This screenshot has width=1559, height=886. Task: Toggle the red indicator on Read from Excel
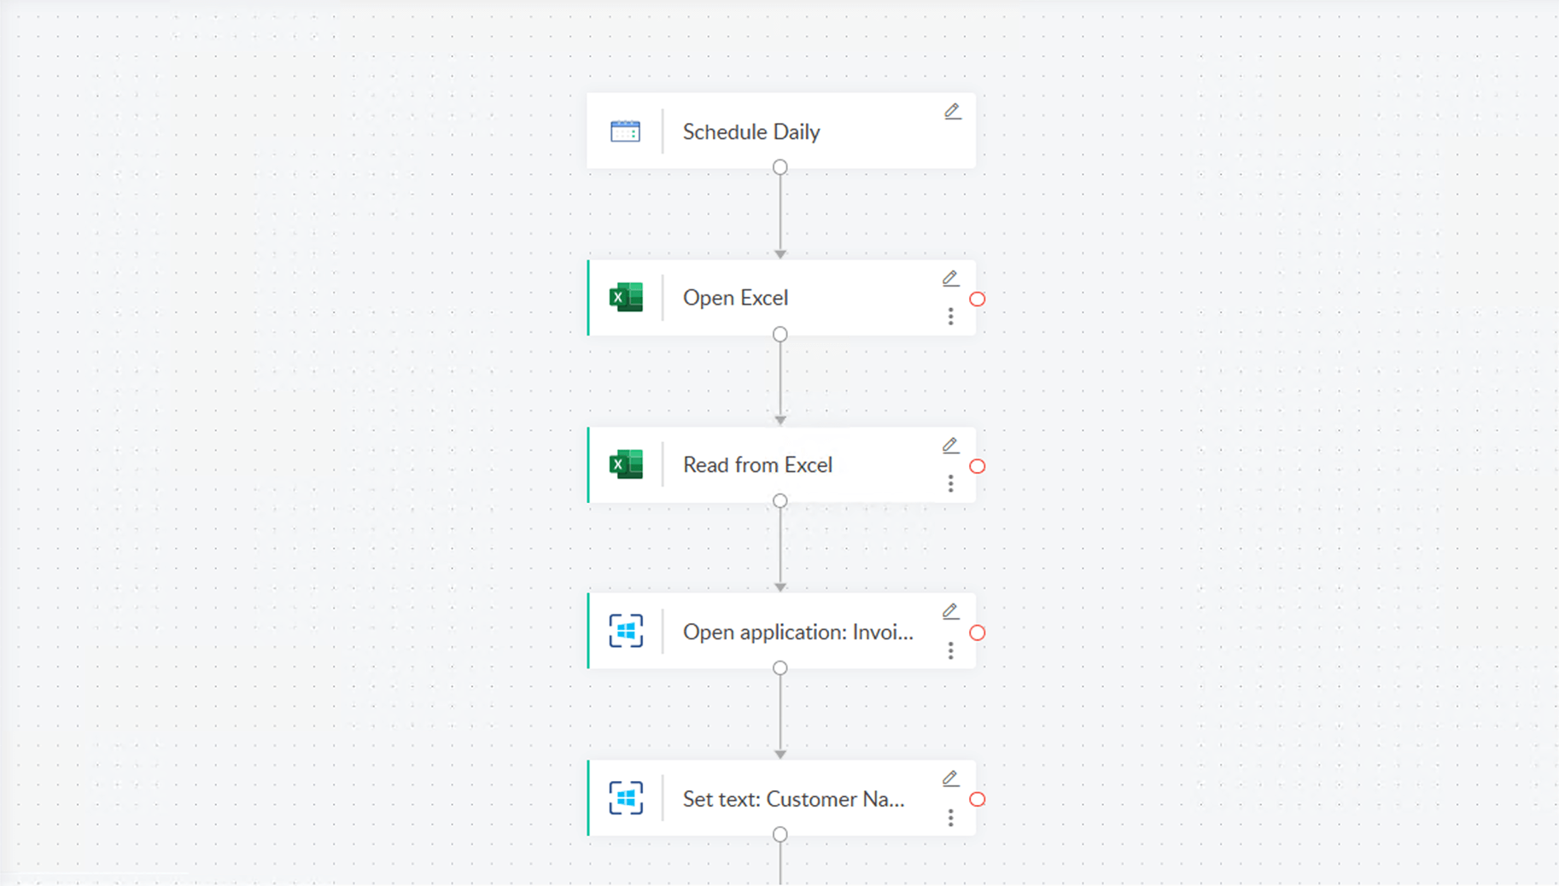978,466
